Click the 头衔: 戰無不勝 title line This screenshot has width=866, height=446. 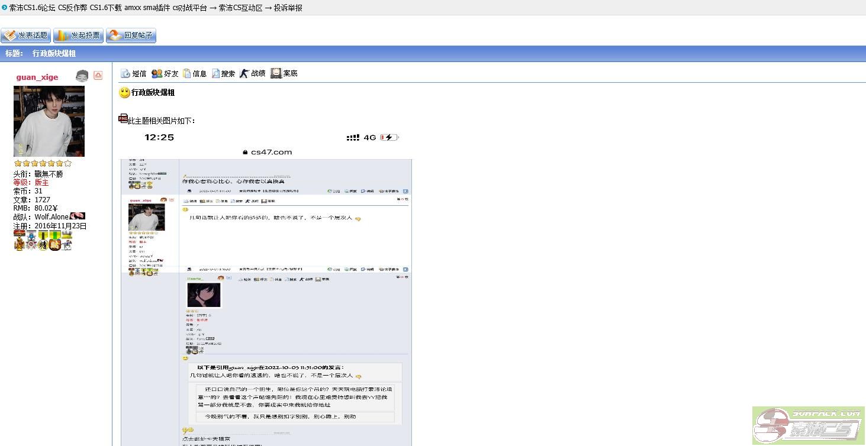38,174
